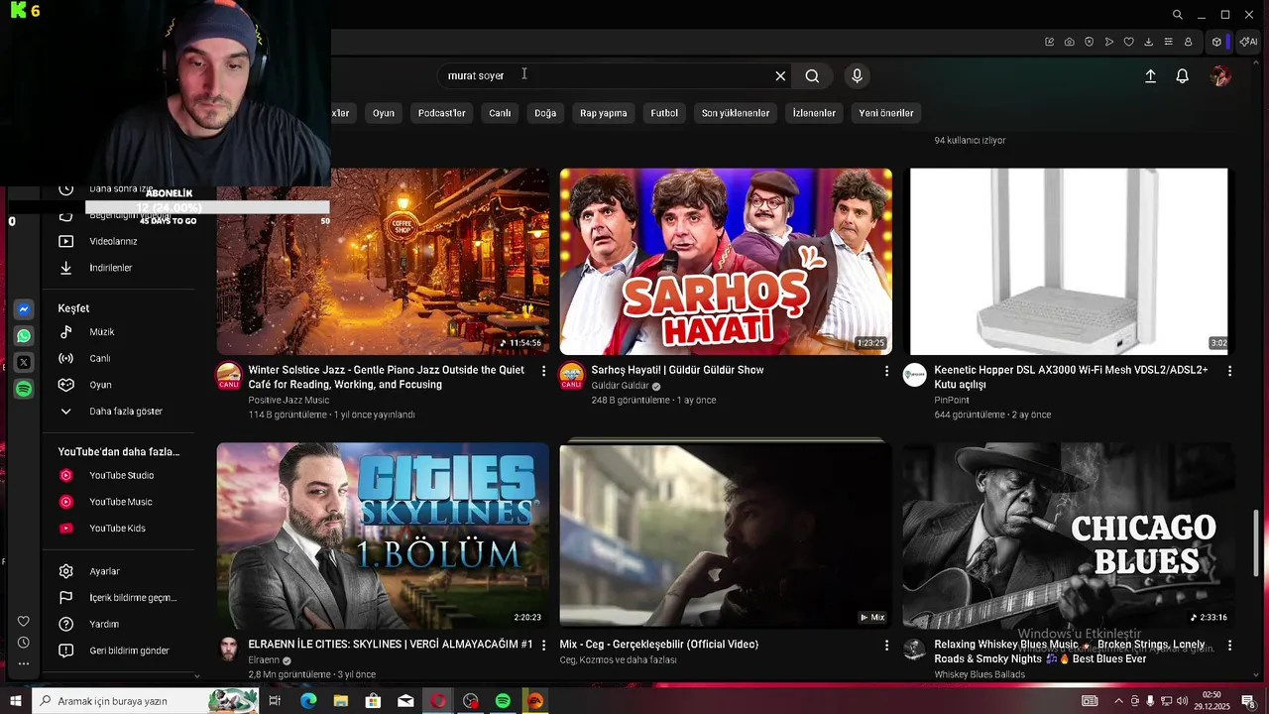1269x714 pixels.
Task: Open the browser AI button
Action: pos(1248,42)
